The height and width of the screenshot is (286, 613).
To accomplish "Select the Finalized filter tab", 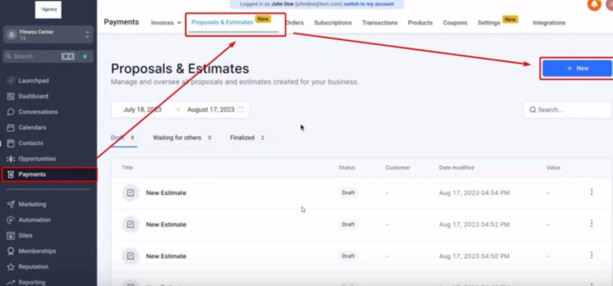I will coord(248,138).
